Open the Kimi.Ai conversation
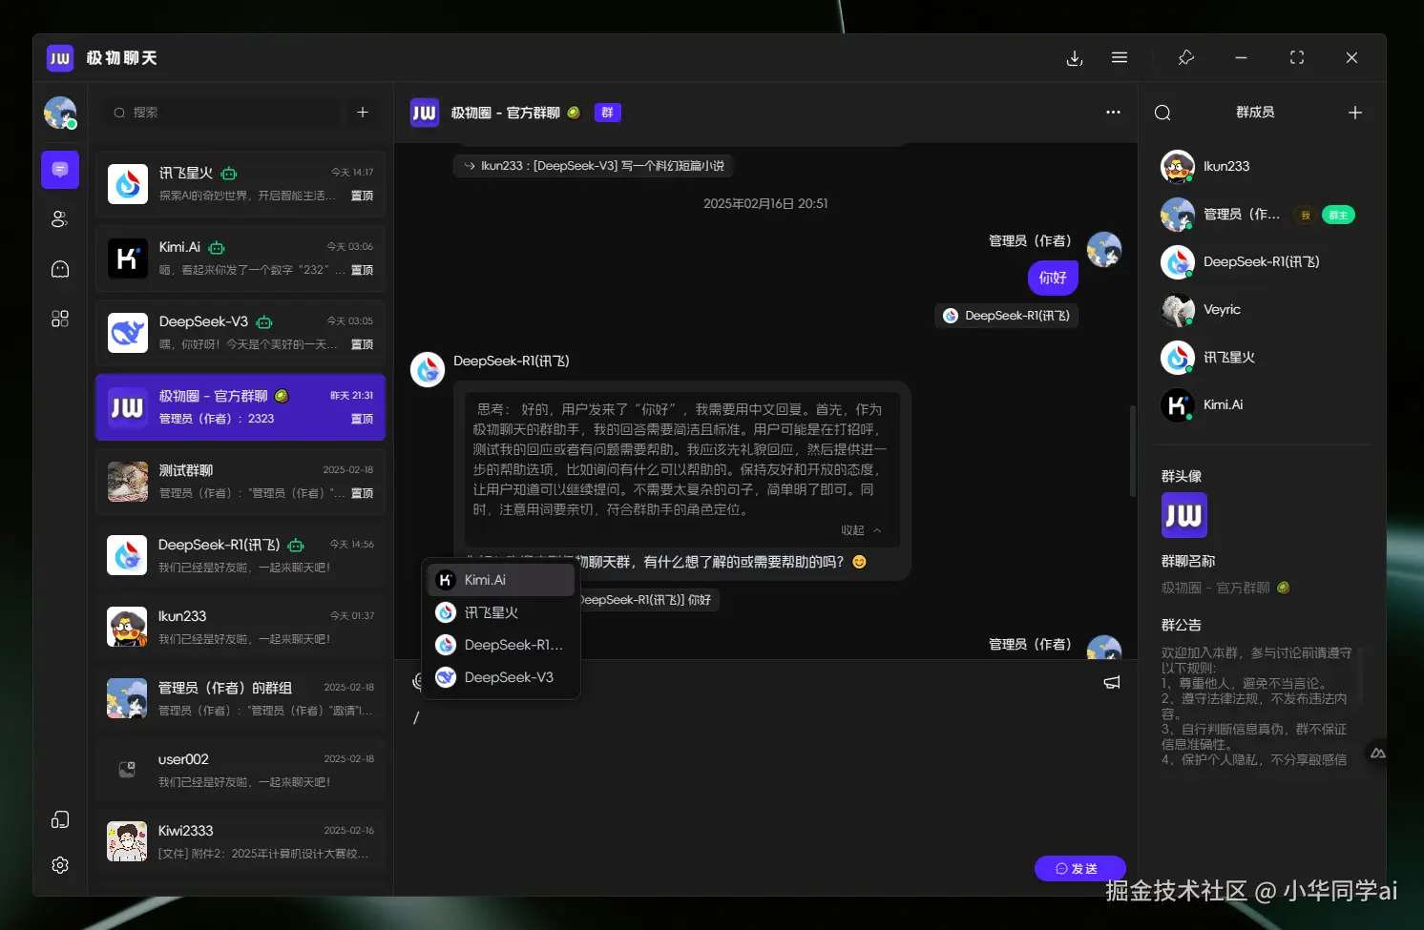Image resolution: width=1424 pixels, height=930 pixels. pos(241,258)
